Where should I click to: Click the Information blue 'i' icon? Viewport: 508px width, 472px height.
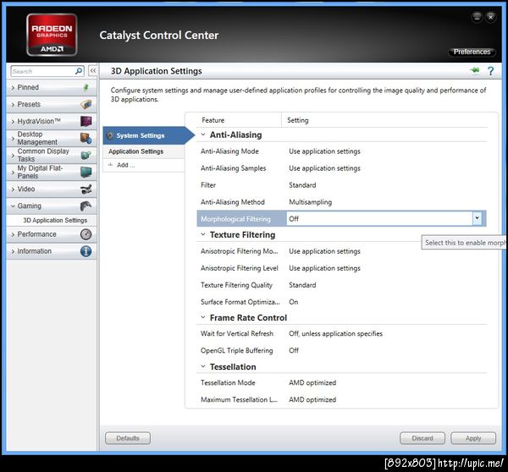(x=86, y=251)
